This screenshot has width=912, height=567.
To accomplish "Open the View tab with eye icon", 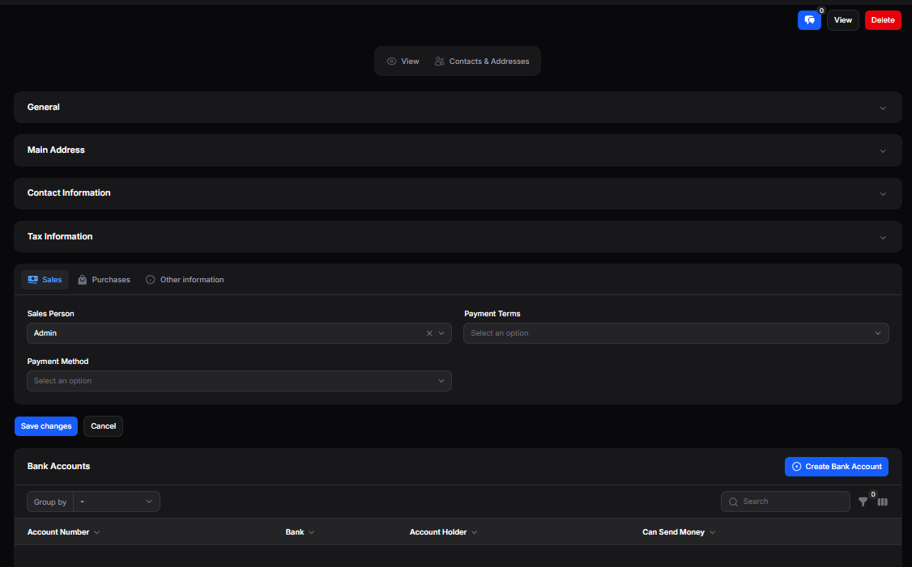I will point(403,61).
